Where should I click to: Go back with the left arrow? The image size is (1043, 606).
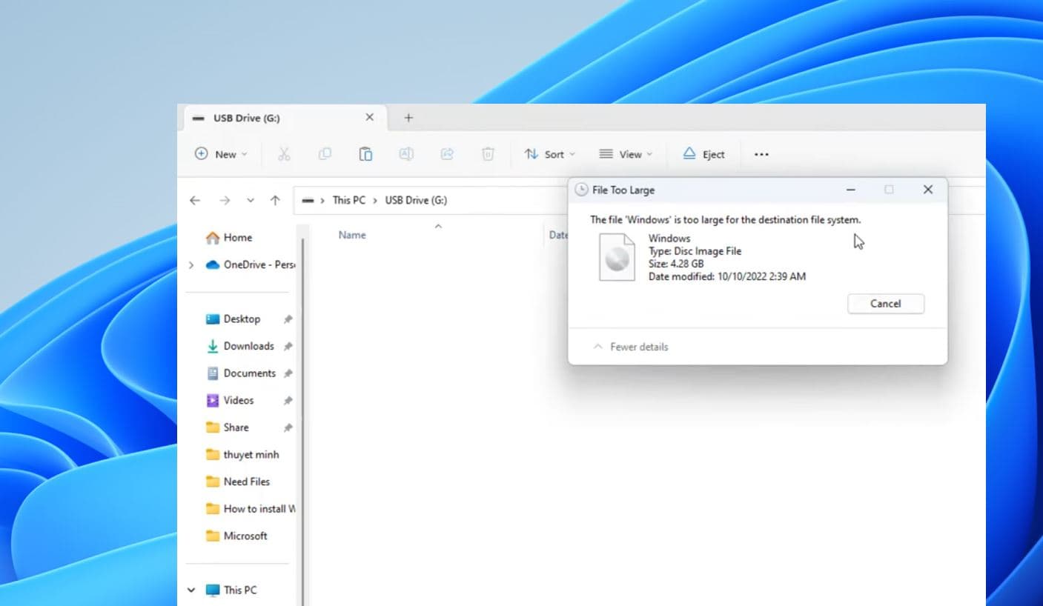pos(195,200)
